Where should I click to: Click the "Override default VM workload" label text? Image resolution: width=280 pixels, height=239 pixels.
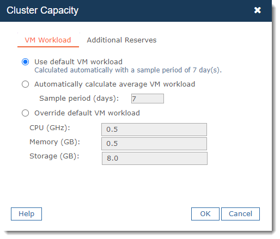pyautogui.click(x=87, y=113)
